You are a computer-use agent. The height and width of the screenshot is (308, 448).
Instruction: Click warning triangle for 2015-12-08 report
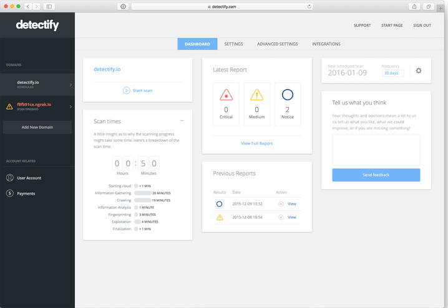(220, 217)
